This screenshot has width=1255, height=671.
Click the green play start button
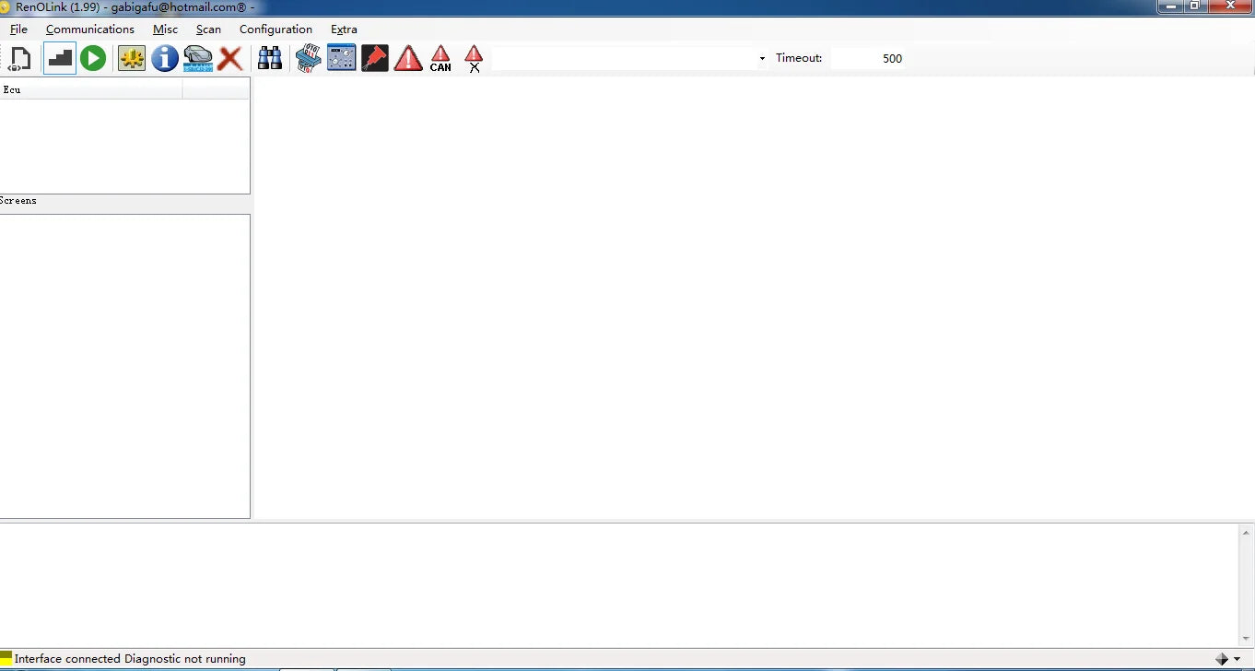(x=93, y=59)
